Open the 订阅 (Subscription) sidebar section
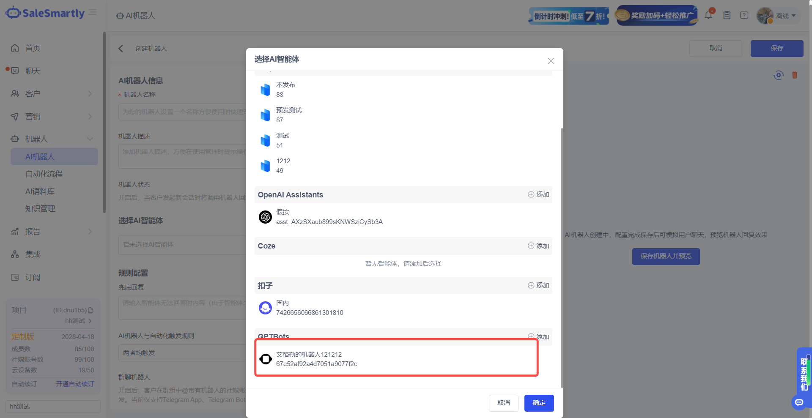This screenshot has height=418, width=812. 32,277
